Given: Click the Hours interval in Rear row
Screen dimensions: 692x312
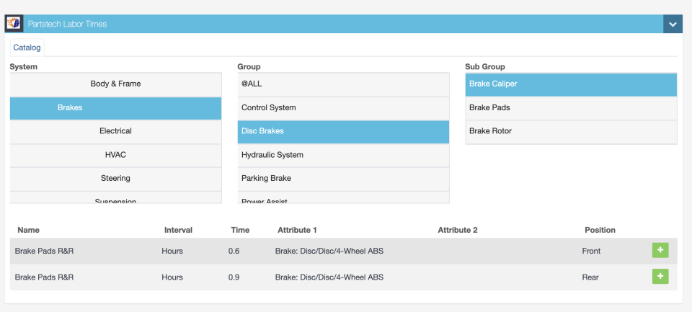Looking at the screenshot, I should coord(172,277).
